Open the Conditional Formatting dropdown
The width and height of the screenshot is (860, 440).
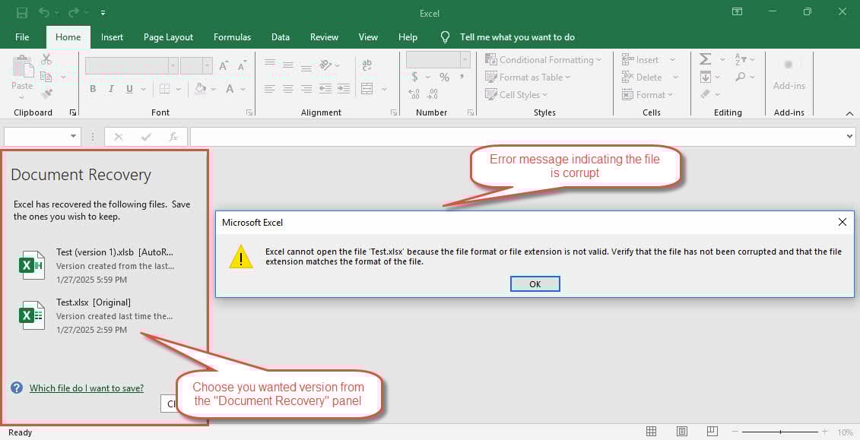tap(543, 59)
